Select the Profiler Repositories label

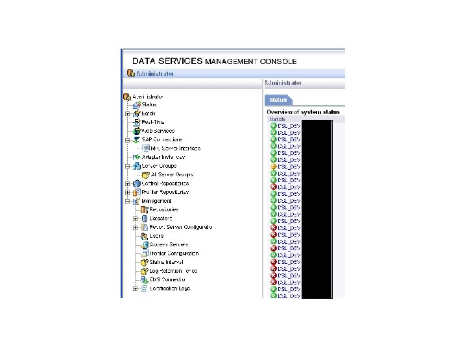pos(165,192)
